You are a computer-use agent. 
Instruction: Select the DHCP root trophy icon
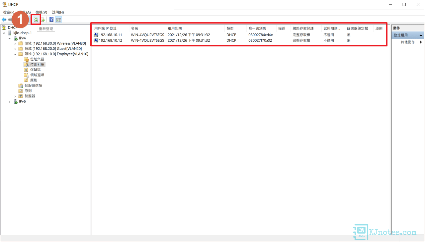tap(4, 28)
